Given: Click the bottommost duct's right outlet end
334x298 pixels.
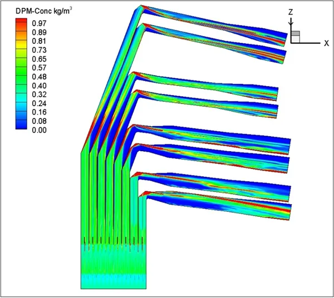Looking at the screenshot, I should point(287,212).
